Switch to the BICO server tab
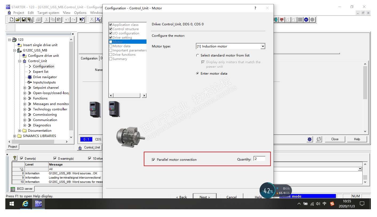The image size is (377, 217). click(x=22, y=189)
